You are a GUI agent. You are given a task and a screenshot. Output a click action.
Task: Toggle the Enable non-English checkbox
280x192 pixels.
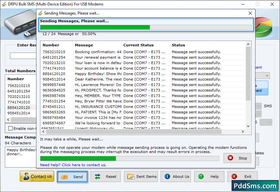tap(11, 129)
